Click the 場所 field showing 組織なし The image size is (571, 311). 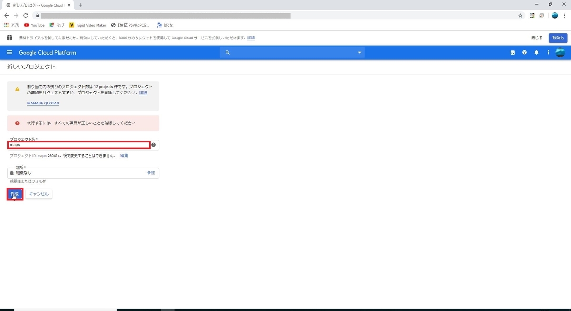click(83, 173)
